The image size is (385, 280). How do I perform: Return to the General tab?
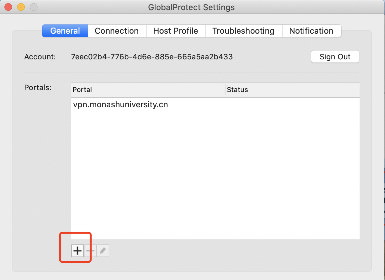click(65, 31)
